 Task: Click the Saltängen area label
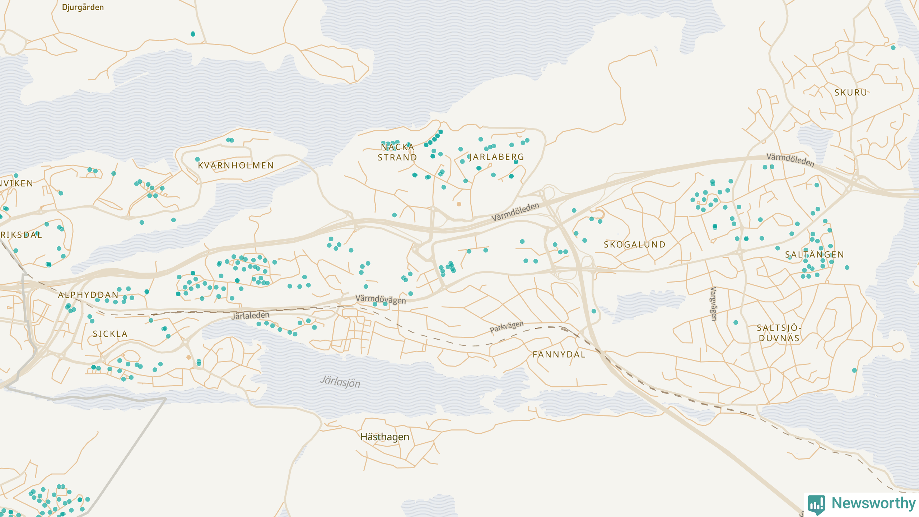814,255
